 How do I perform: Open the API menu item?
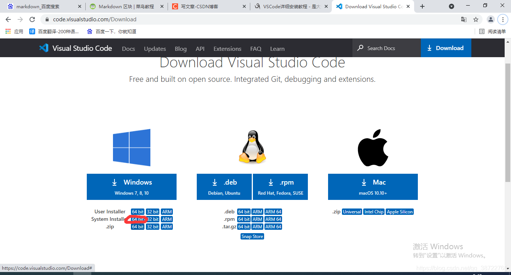point(200,49)
